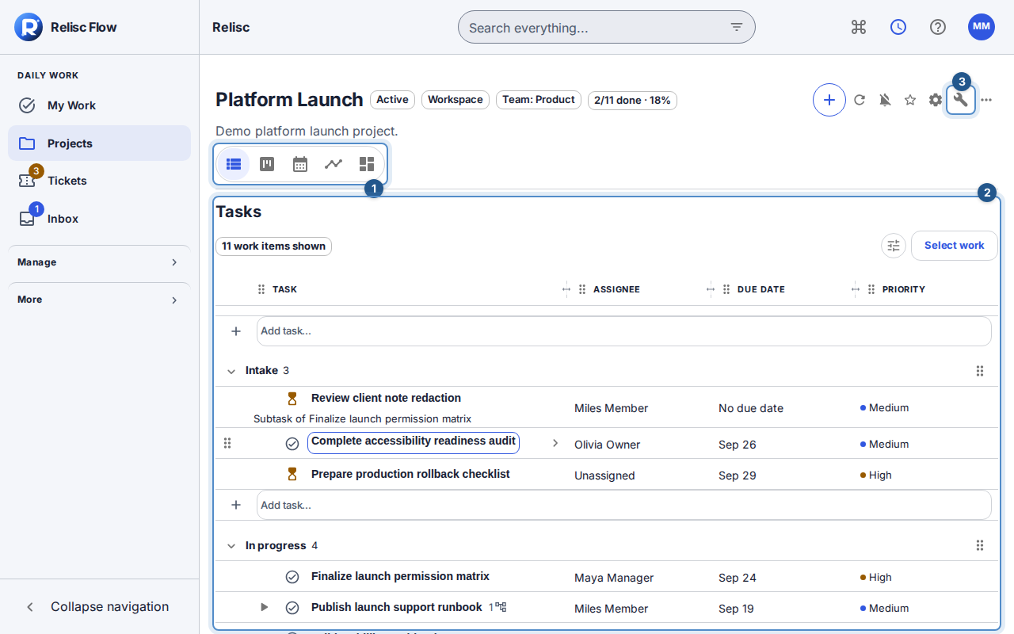Open the dashboard view icon
The height and width of the screenshot is (634, 1014).
tap(367, 164)
